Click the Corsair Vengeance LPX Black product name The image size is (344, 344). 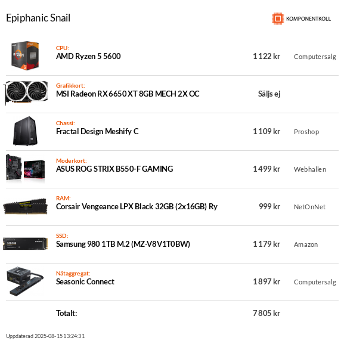137,206
